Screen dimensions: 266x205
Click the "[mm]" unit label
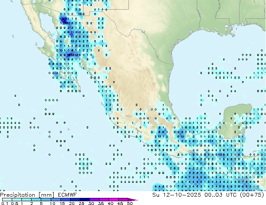tap(47, 195)
